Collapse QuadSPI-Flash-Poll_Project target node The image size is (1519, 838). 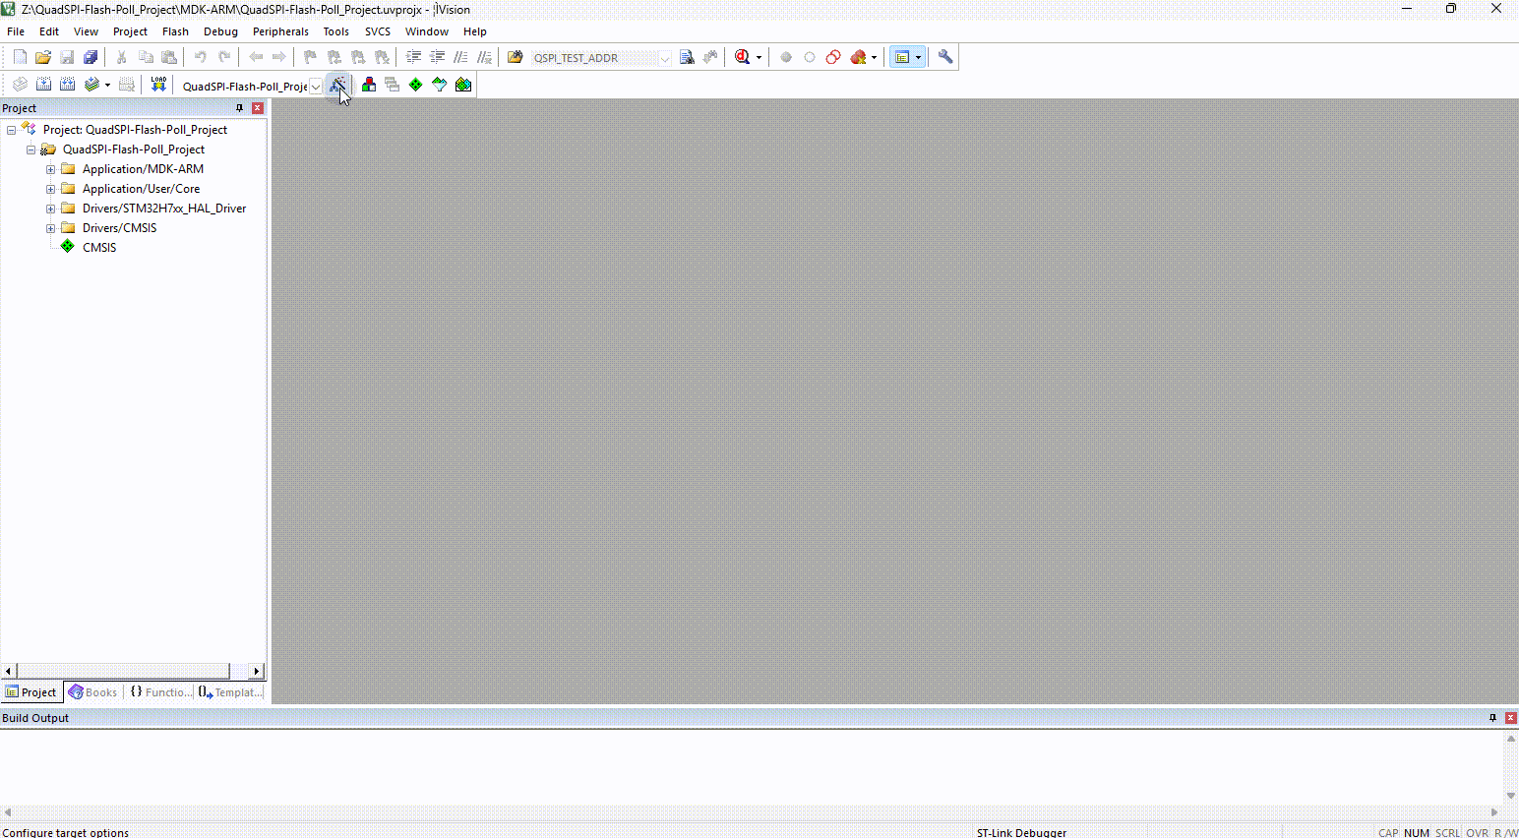tap(30, 150)
